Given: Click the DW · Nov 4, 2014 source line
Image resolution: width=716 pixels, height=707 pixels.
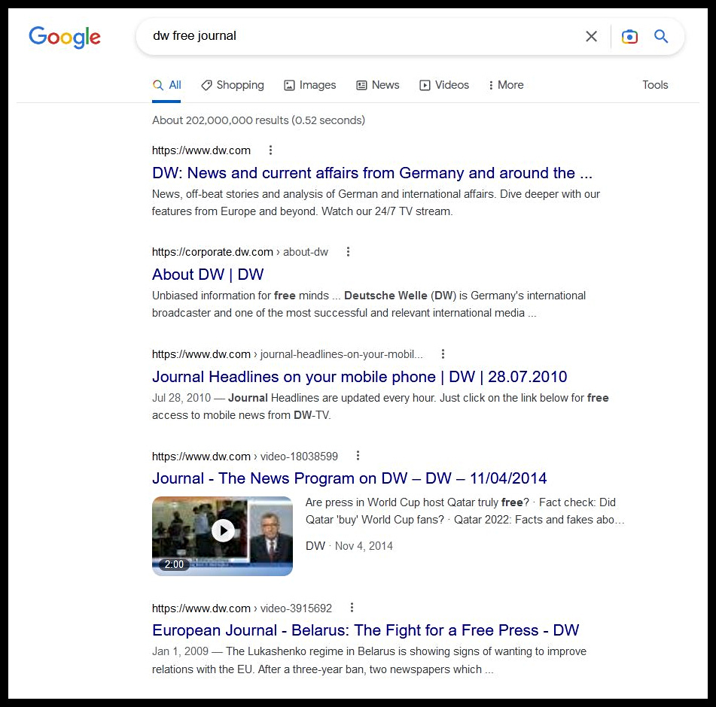Looking at the screenshot, I should pyautogui.click(x=349, y=546).
